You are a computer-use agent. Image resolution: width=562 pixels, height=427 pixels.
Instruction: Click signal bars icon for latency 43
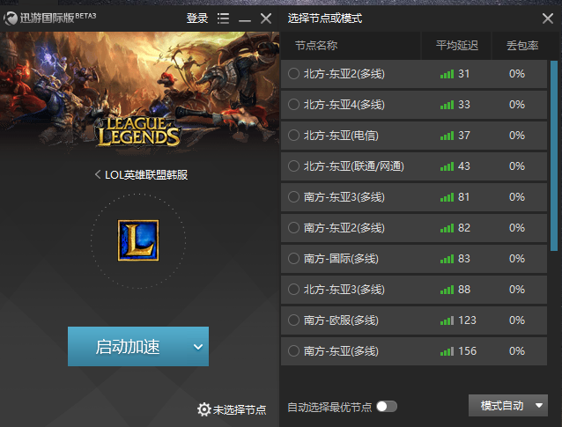pos(447,166)
